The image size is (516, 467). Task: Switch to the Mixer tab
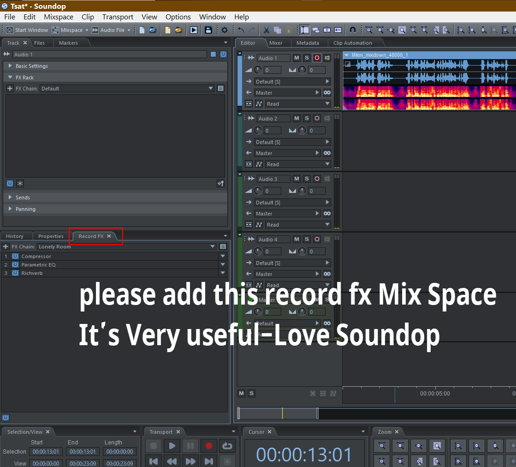pyautogui.click(x=276, y=43)
